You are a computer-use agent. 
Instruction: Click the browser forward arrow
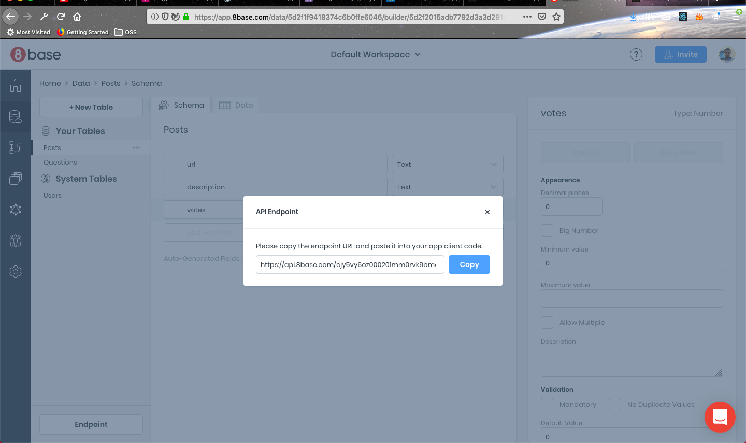point(27,17)
